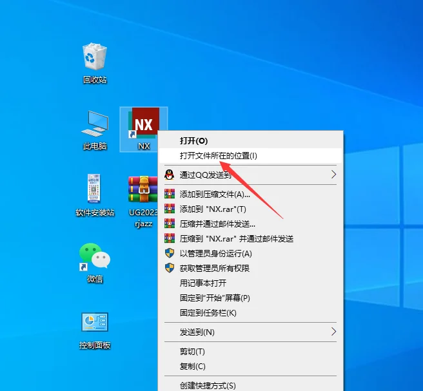Choose 获取管理员所有权限 menu entry
The width and height of the screenshot is (423, 391).
[x=250, y=269]
